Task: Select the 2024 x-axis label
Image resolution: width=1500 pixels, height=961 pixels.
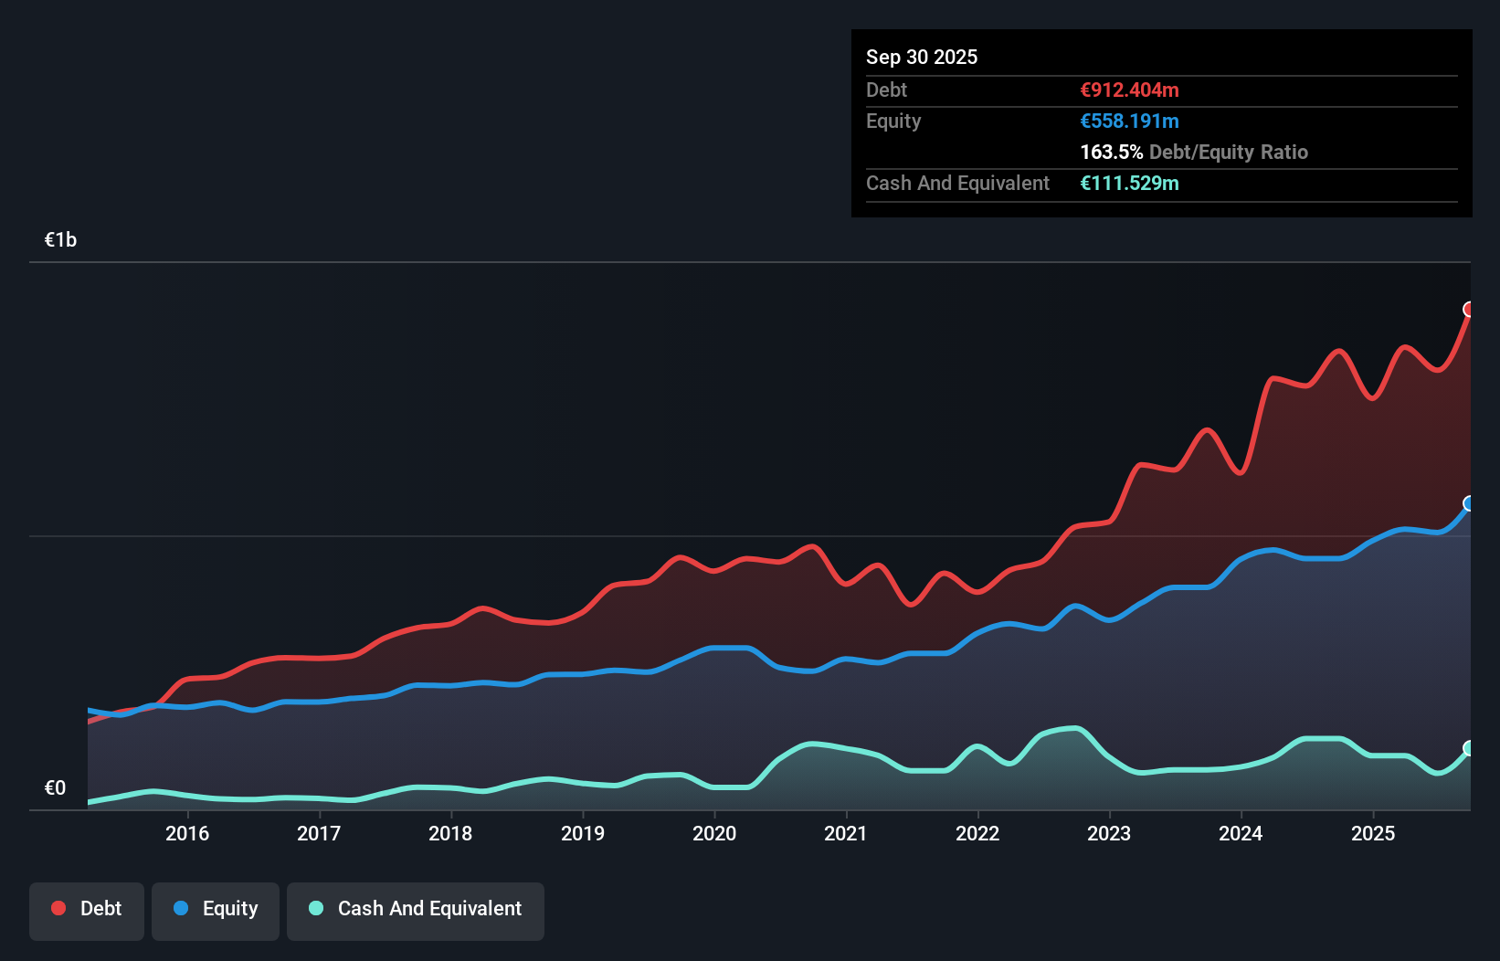Action: pos(1241,833)
